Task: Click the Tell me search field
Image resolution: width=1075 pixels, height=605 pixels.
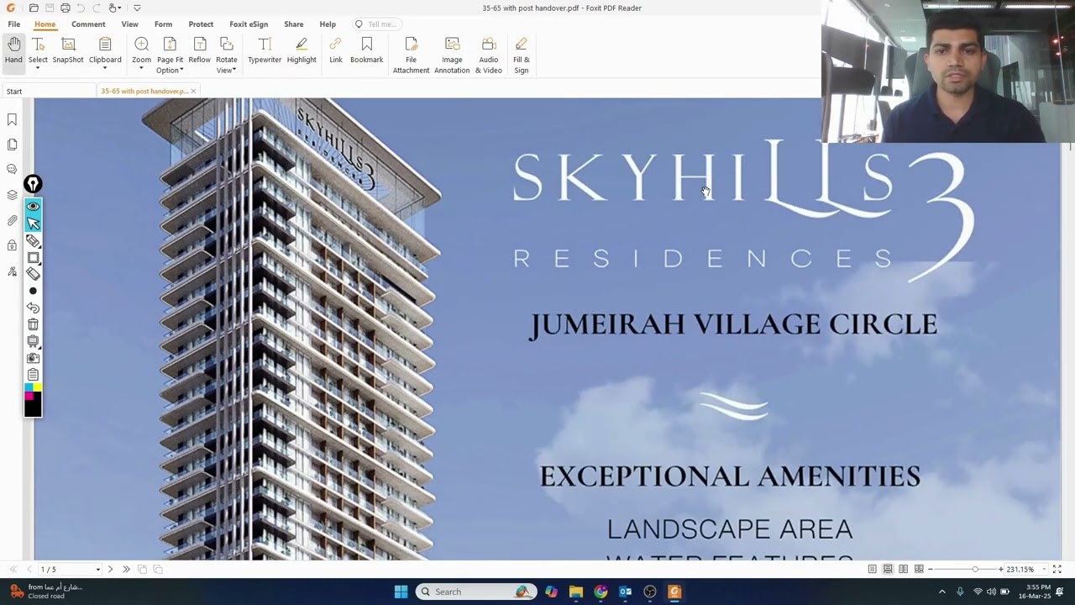Action: click(377, 24)
